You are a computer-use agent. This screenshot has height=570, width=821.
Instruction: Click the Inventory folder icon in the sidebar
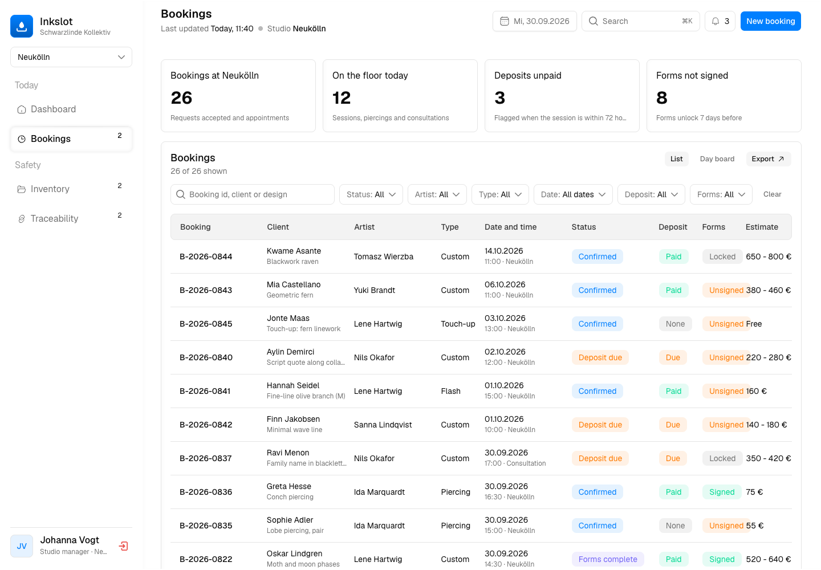tap(22, 189)
